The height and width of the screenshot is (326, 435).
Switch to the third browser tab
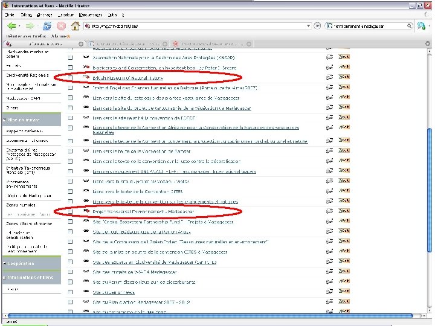[212, 44]
